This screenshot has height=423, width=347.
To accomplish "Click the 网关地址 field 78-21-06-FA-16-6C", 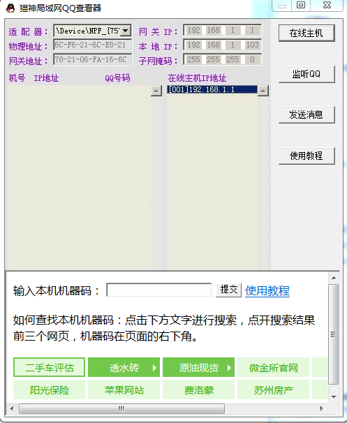I will (93, 59).
